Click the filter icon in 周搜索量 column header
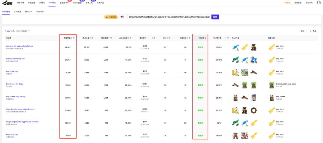Screen dimensions: 323x143 click(x=74, y=38)
